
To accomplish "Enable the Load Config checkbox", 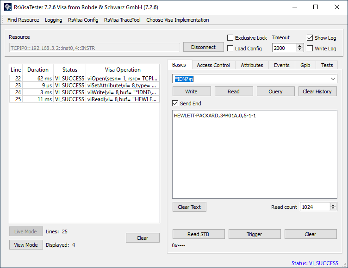I will (230, 49).
